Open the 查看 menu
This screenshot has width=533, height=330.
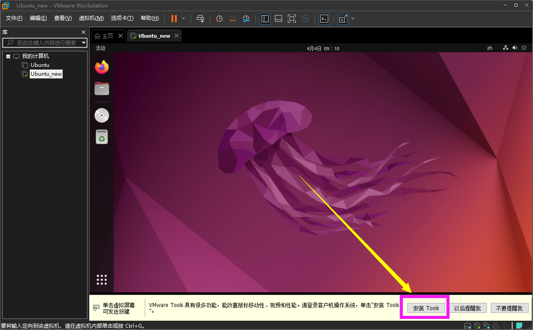(63, 18)
